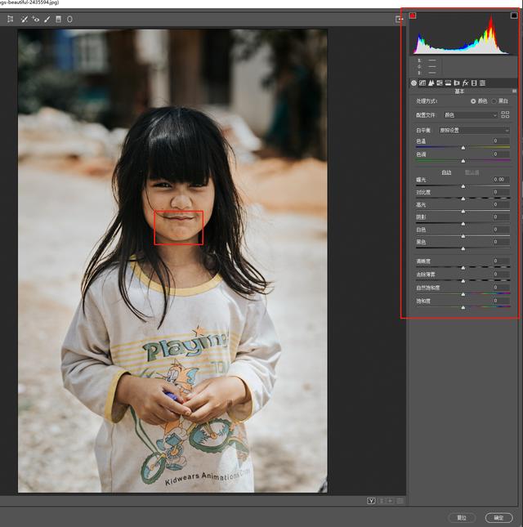The height and width of the screenshot is (527, 523).
Task: Click the 清晰度 clarity slider handle
Action: tap(463, 267)
